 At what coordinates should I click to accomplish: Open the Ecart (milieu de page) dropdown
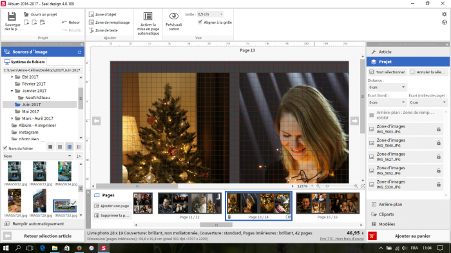pyautogui.click(x=428, y=102)
